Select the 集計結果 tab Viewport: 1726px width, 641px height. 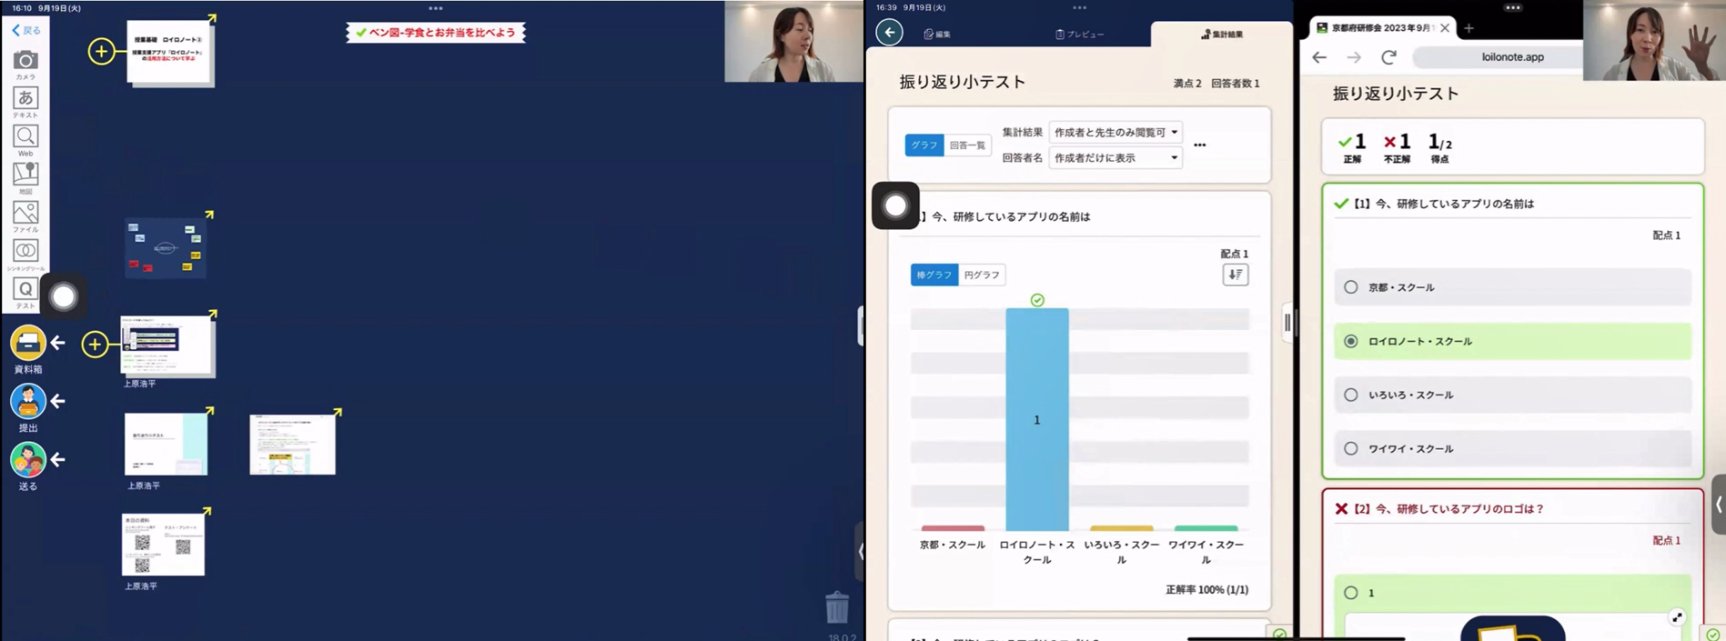pos(1222,35)
